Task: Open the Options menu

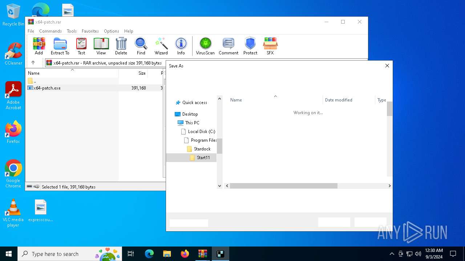Action: (112, 31)
